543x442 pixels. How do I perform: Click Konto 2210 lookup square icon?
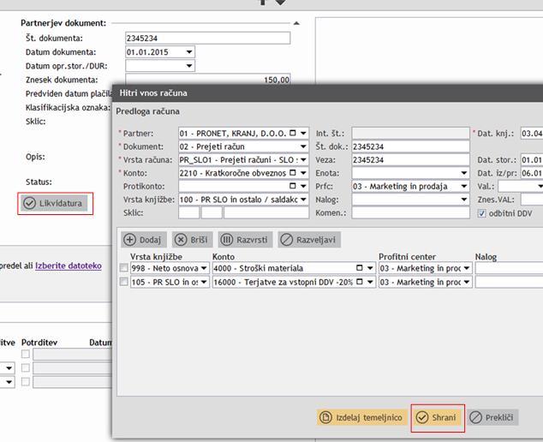(293, 172)
